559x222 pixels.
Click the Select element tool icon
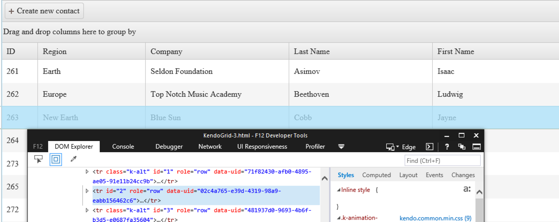coord(38,159)
